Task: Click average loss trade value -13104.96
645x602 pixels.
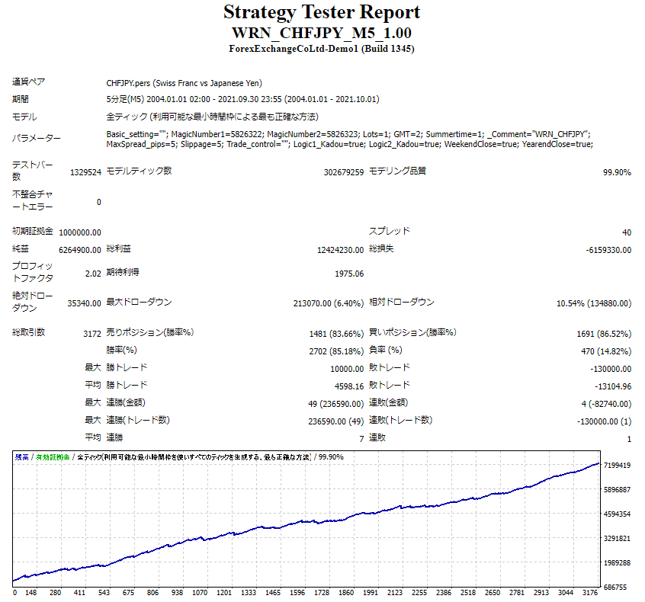Action: [613, 386]
